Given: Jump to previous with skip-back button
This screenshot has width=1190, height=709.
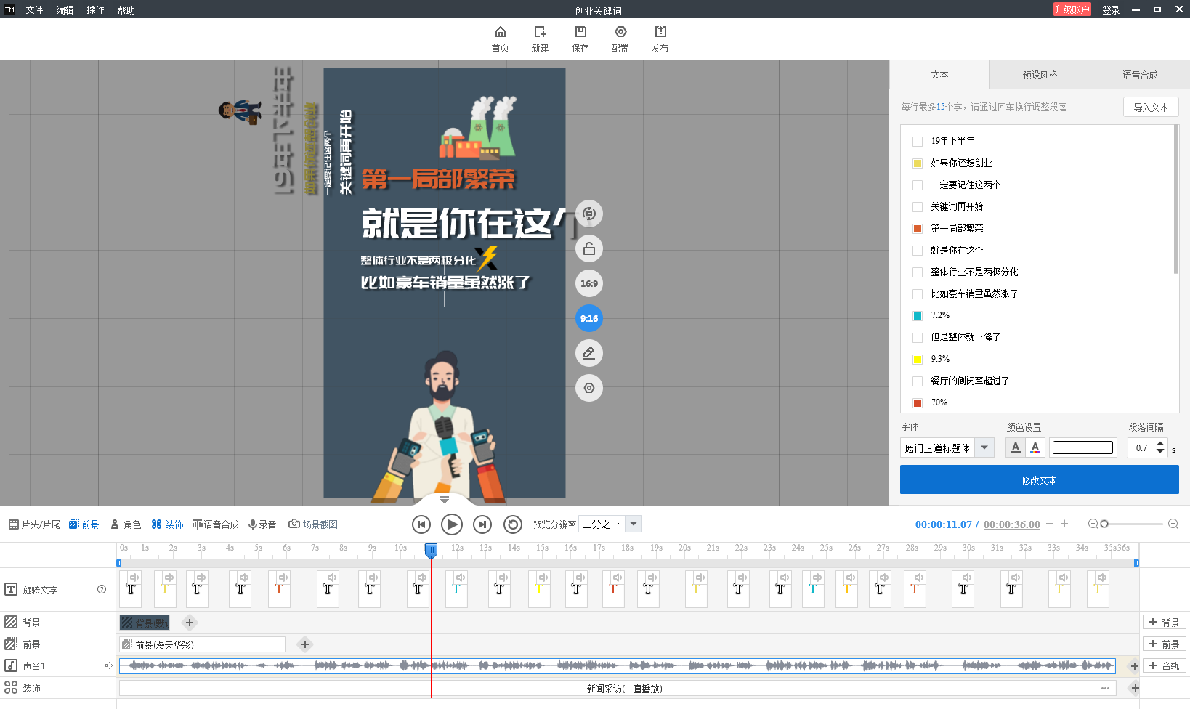Looking at the screenshot, I should [421, 524].
